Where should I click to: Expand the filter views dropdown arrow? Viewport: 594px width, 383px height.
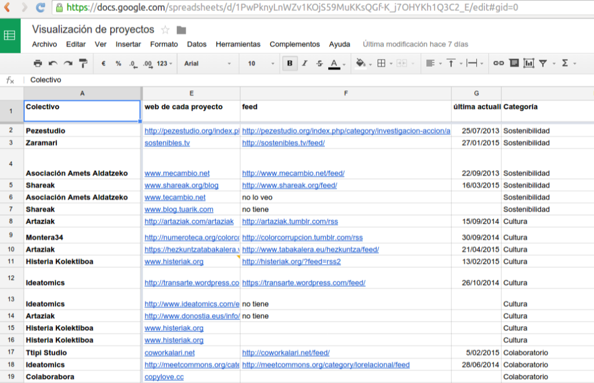tap(554, 64)
